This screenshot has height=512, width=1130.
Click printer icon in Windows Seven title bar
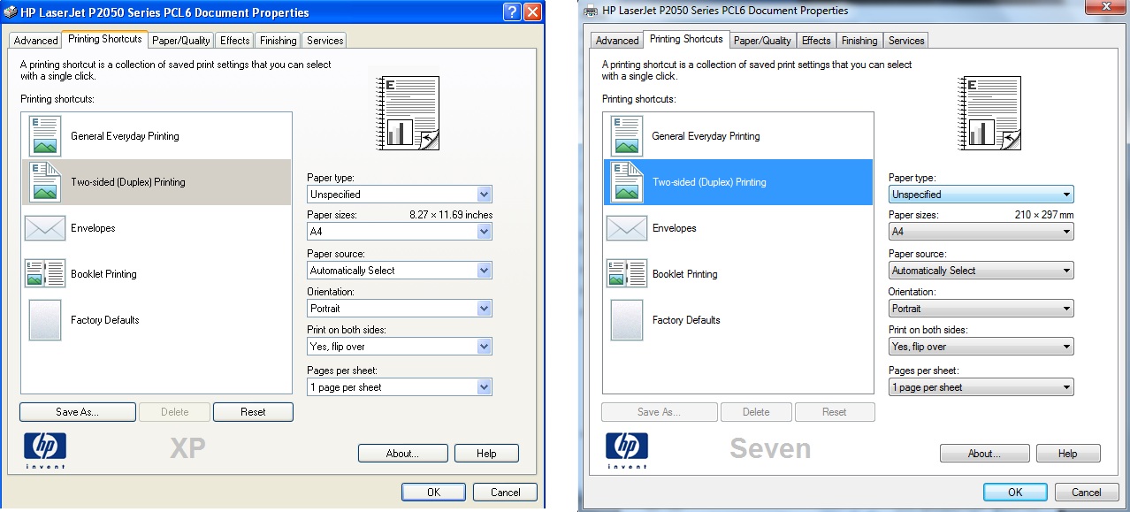point(591,11)
